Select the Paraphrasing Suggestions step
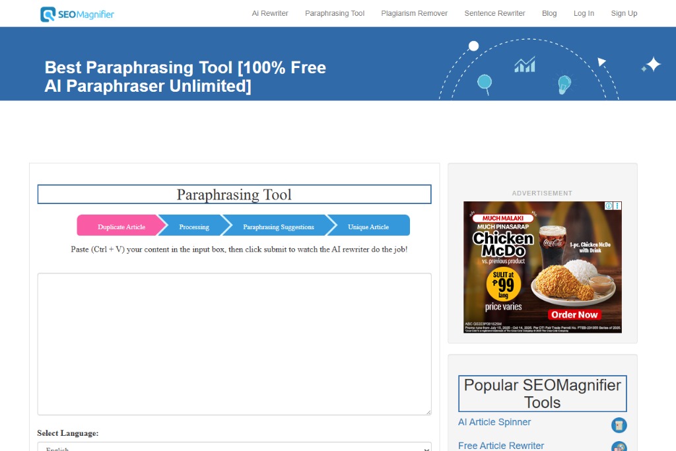The width and height of the screenshot is (676, 451). (x=278, y=226)
